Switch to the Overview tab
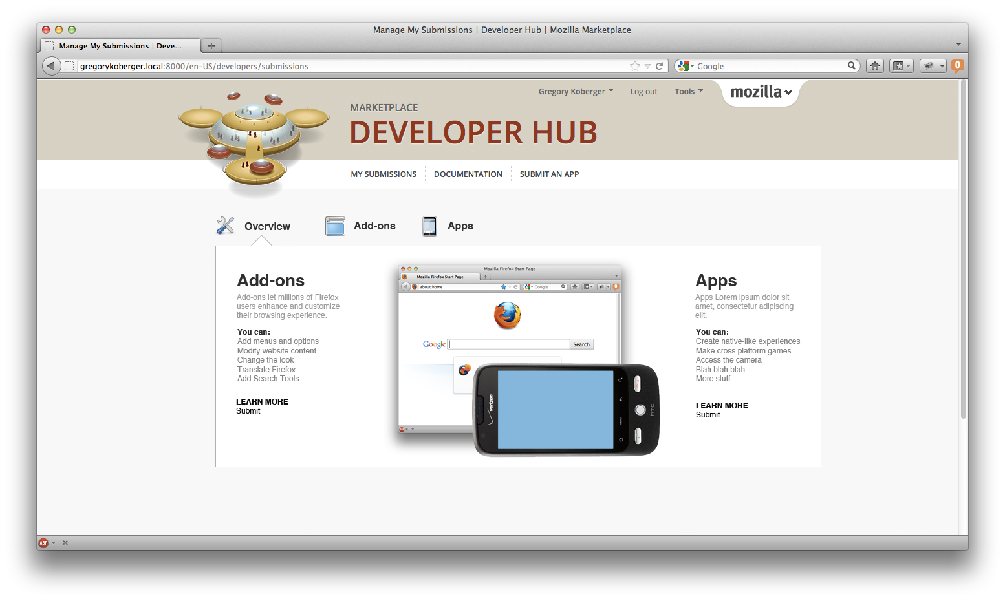The image size is (1005, 601). 254,226
